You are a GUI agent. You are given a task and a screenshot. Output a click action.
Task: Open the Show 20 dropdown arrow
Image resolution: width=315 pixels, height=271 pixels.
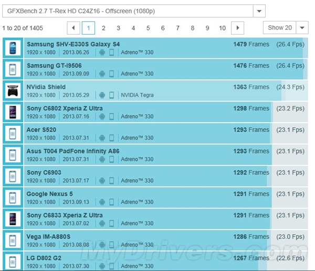pos(302,28)
